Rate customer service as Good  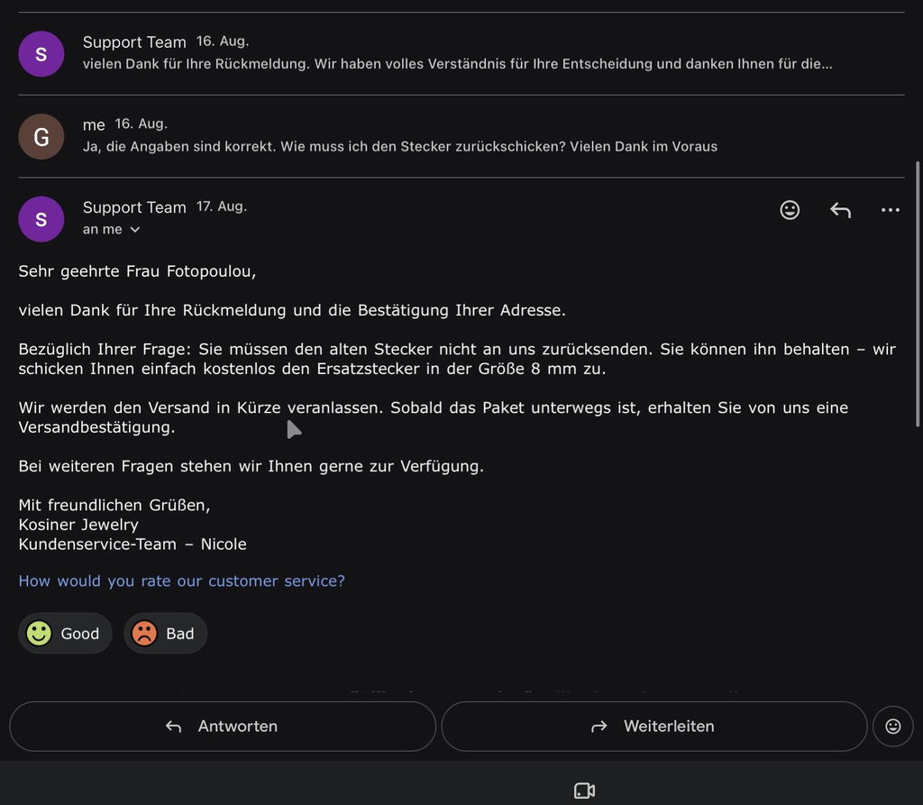pyautogui.click(x=65, y=633)
